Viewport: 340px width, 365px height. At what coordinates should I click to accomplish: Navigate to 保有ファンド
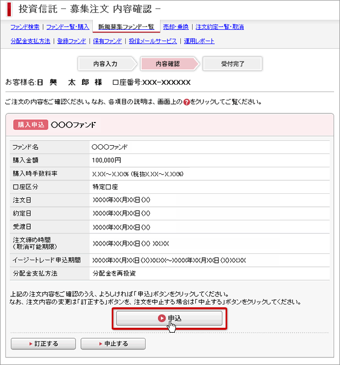(x=107, y=41)
